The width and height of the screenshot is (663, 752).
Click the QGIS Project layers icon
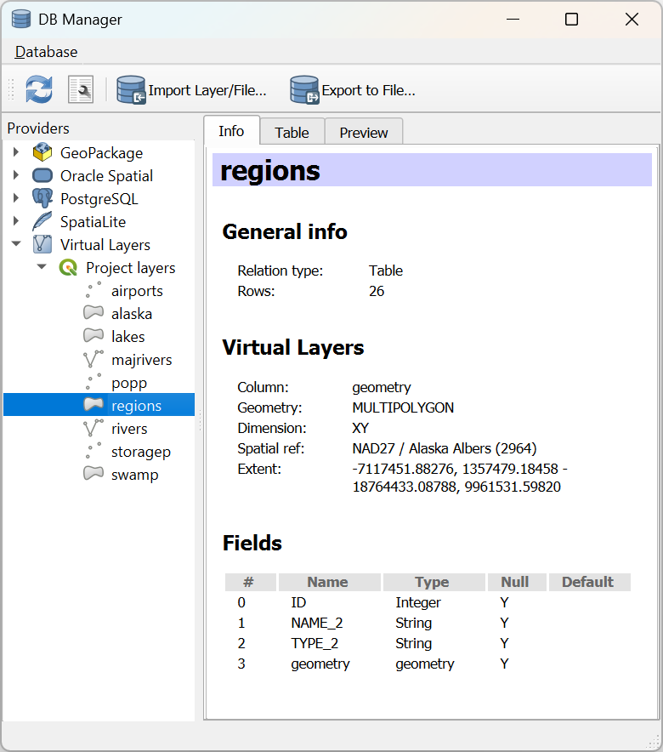[x=68, y=268]
